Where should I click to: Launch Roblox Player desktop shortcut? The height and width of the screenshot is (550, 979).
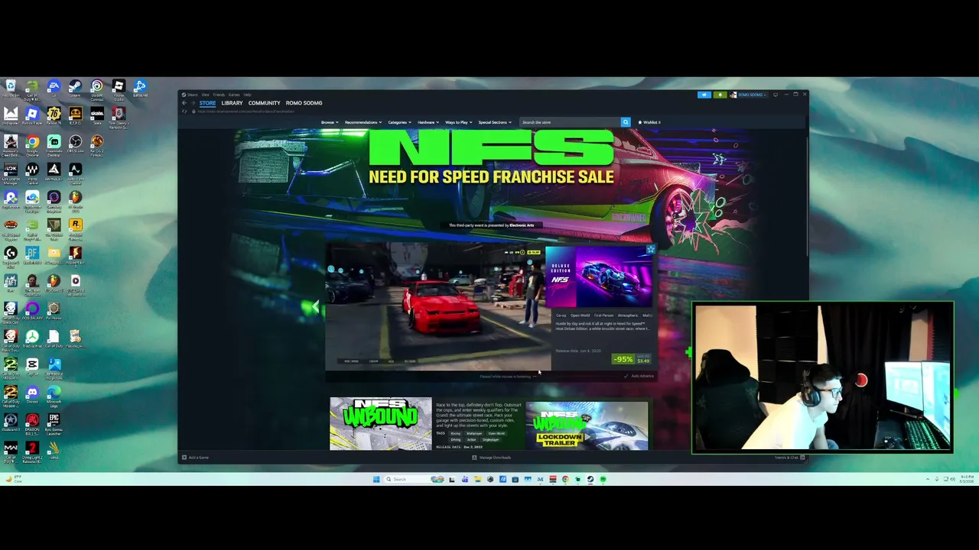[x=32, y=117]
